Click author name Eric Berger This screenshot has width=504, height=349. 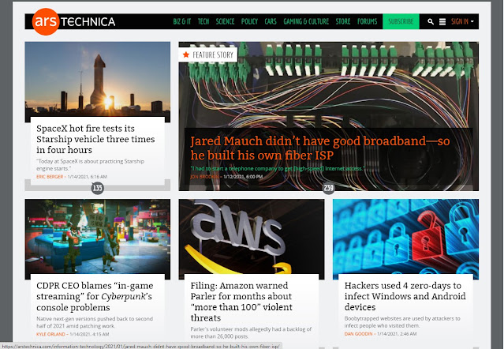point(50,177)
